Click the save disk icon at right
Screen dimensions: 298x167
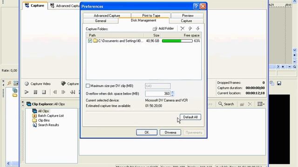(x=279, y=83)
